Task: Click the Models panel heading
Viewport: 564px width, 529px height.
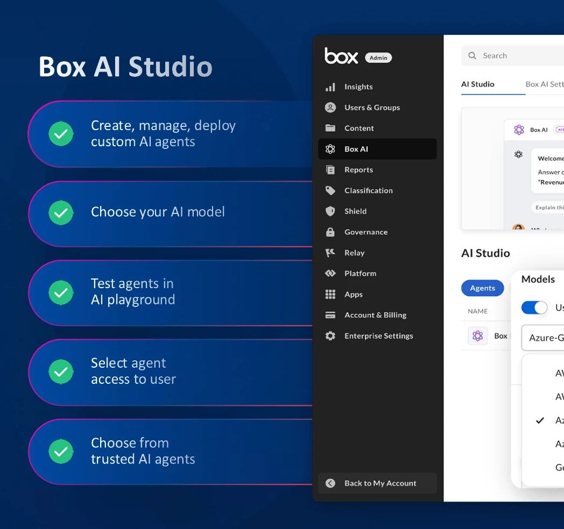Action: 538,279
